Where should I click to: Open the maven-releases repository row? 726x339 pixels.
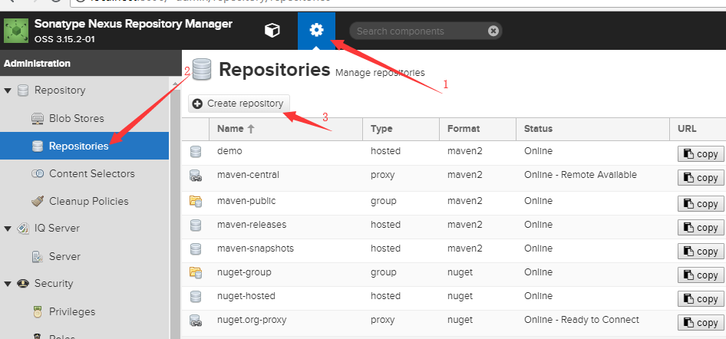454,226
